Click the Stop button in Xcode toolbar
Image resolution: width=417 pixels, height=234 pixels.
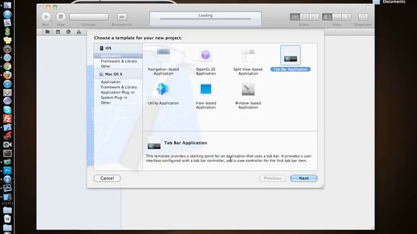[x=61, y=17]
